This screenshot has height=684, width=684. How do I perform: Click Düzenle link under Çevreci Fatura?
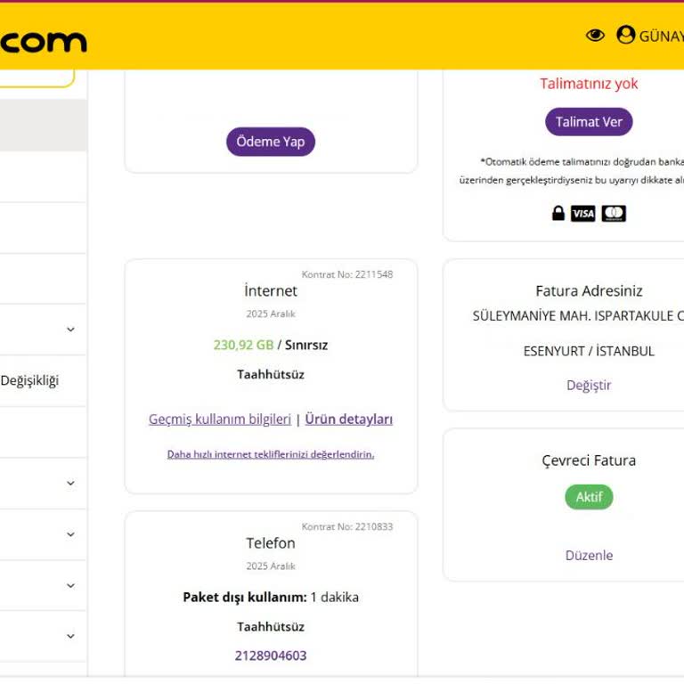(x=589, y=555)
